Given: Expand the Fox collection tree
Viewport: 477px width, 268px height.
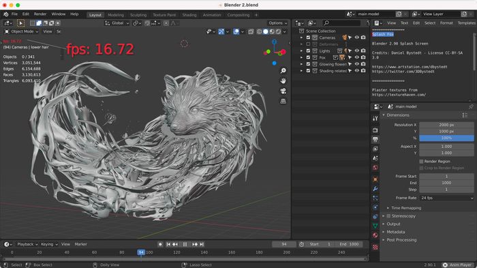Looking at the screenshot, I should pyautogui.click(x=301, y=57).
